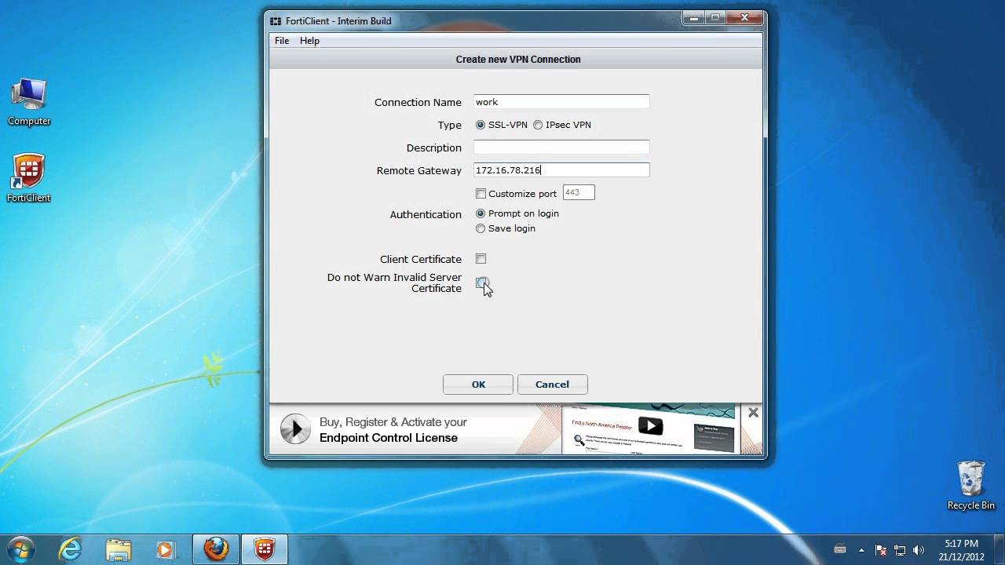
Task: Enable the Customize port checkbox
Action: (481, 194)
